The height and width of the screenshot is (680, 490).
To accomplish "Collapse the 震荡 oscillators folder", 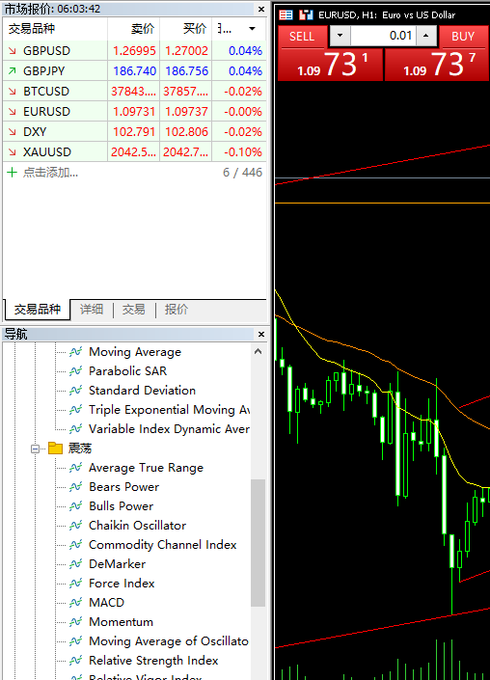I will 35,449.
